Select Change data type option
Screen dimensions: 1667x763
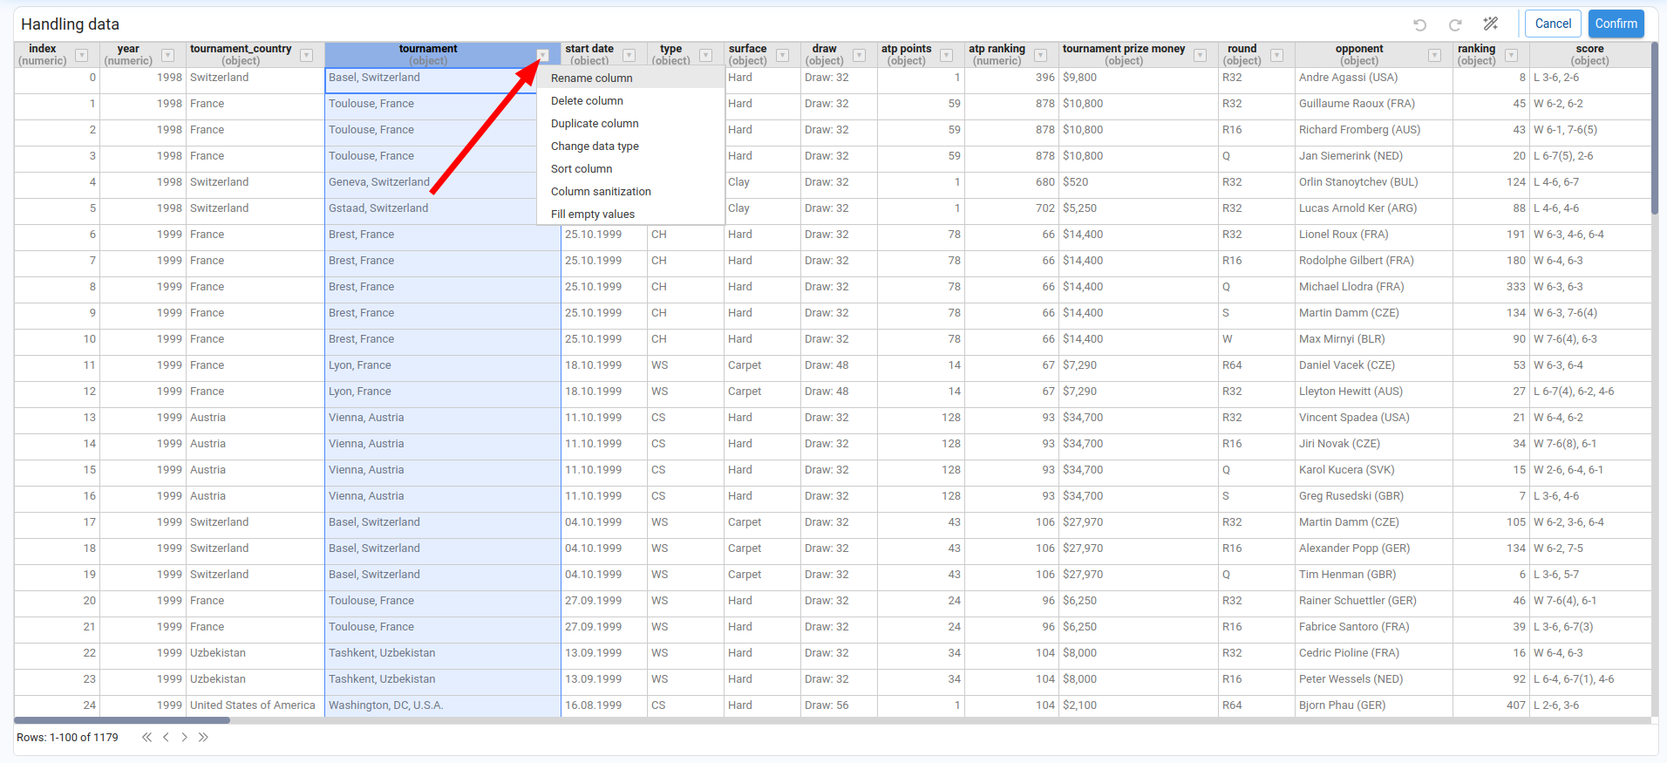[595, 146]
